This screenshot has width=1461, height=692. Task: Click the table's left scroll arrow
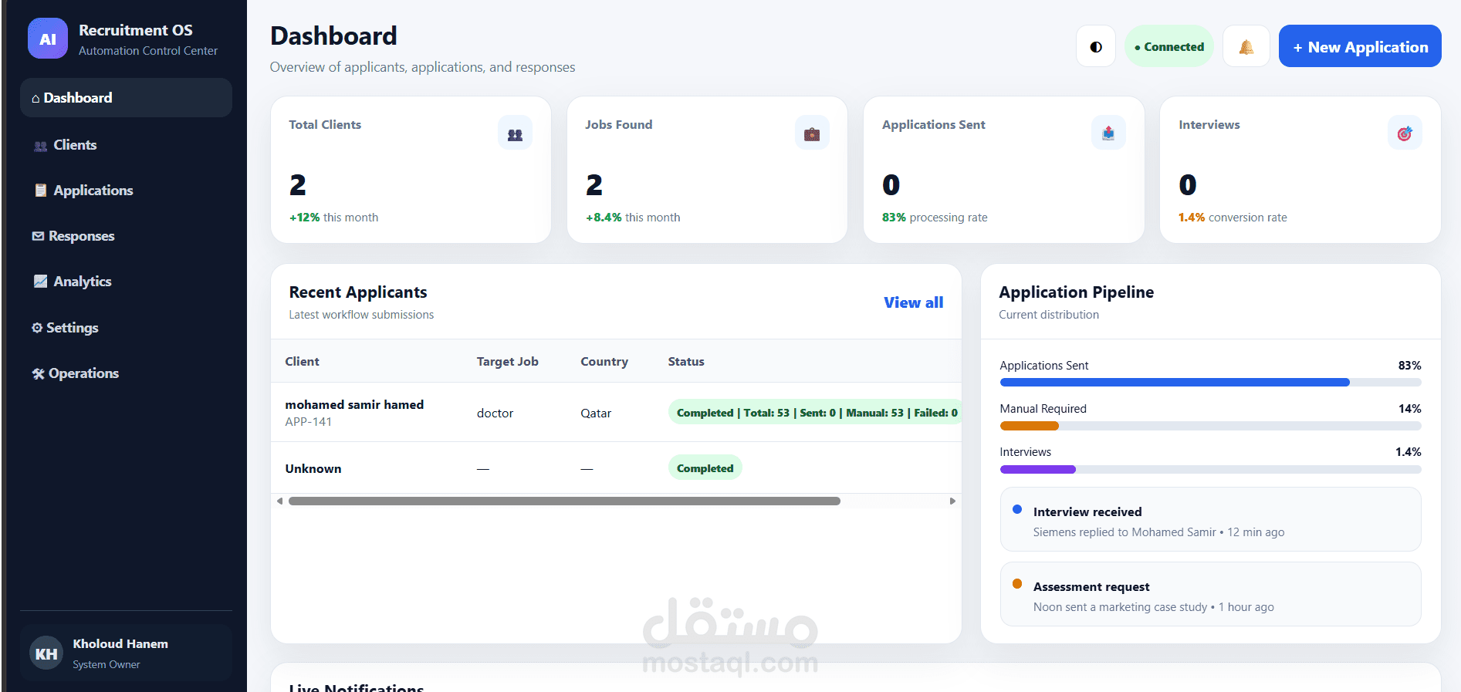[x=279, y=501]
